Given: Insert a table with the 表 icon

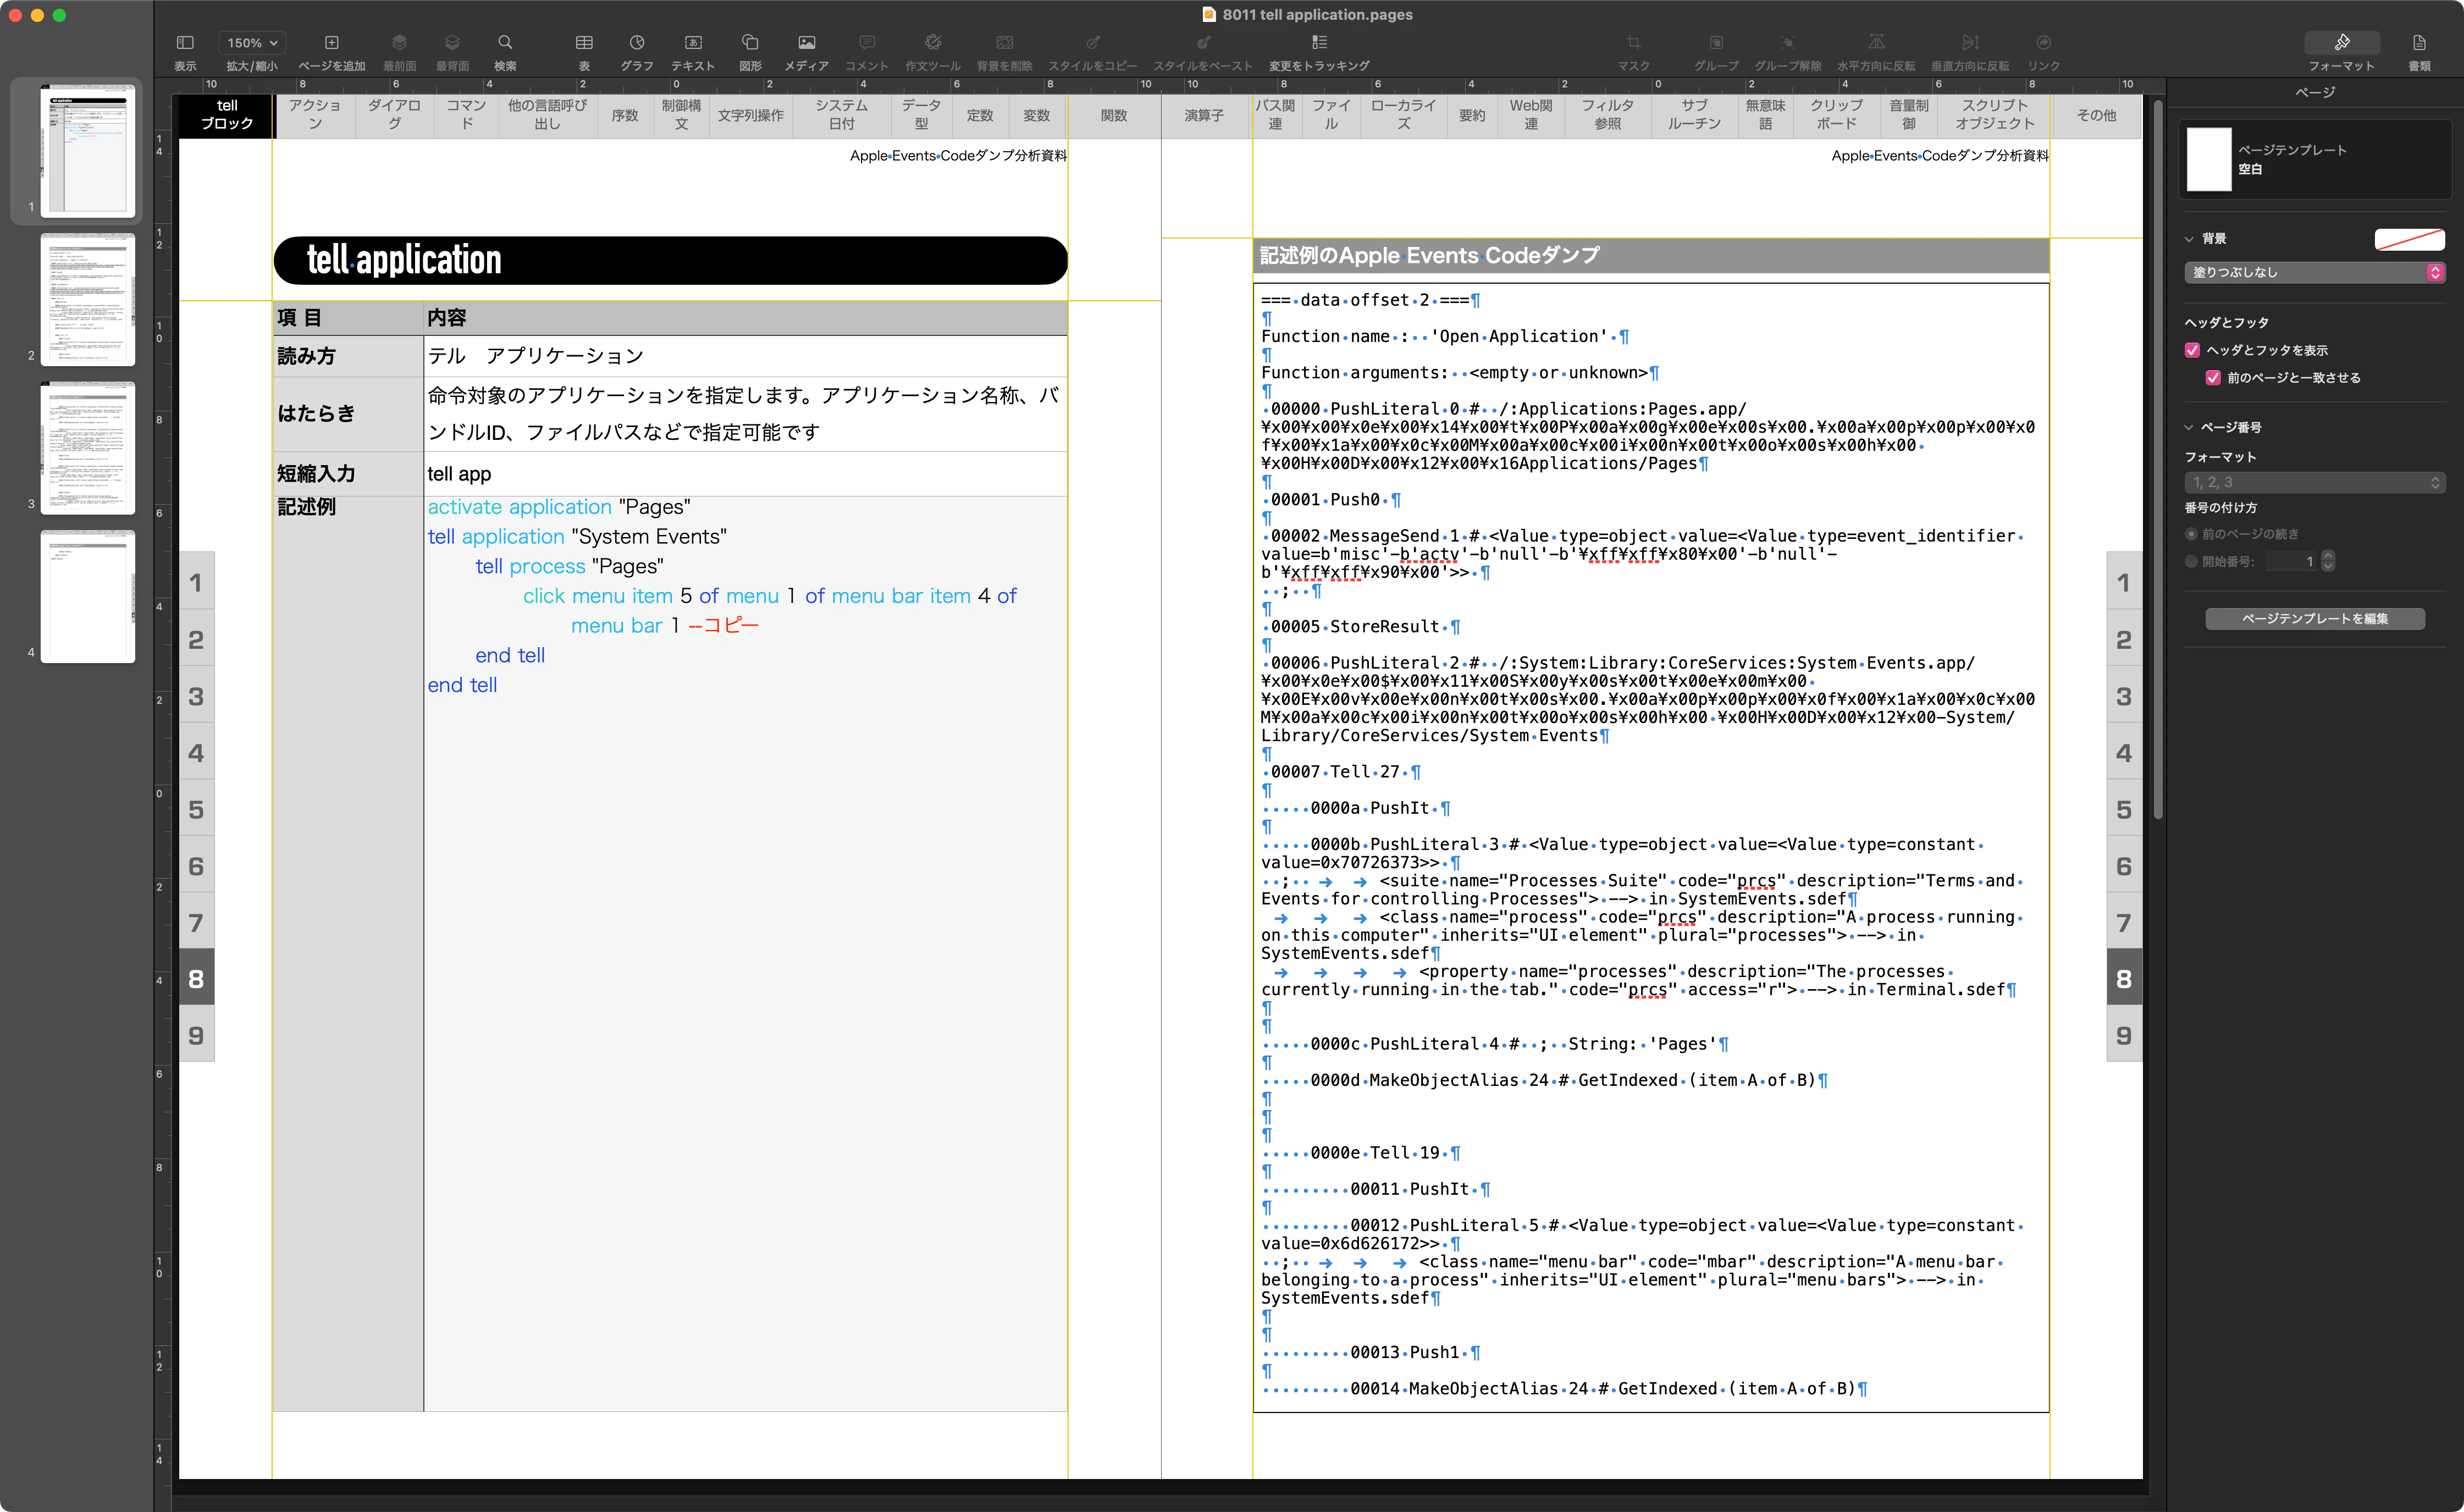Looking at the screenshot, I should click(x=584, y=43).
